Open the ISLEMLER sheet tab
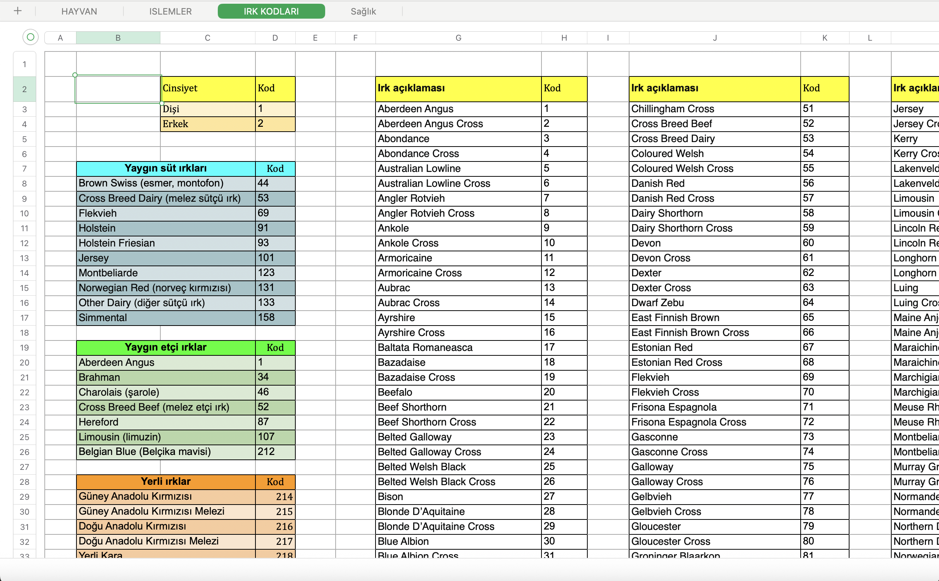This screenshot has width=939, height=581. point(170,11)
